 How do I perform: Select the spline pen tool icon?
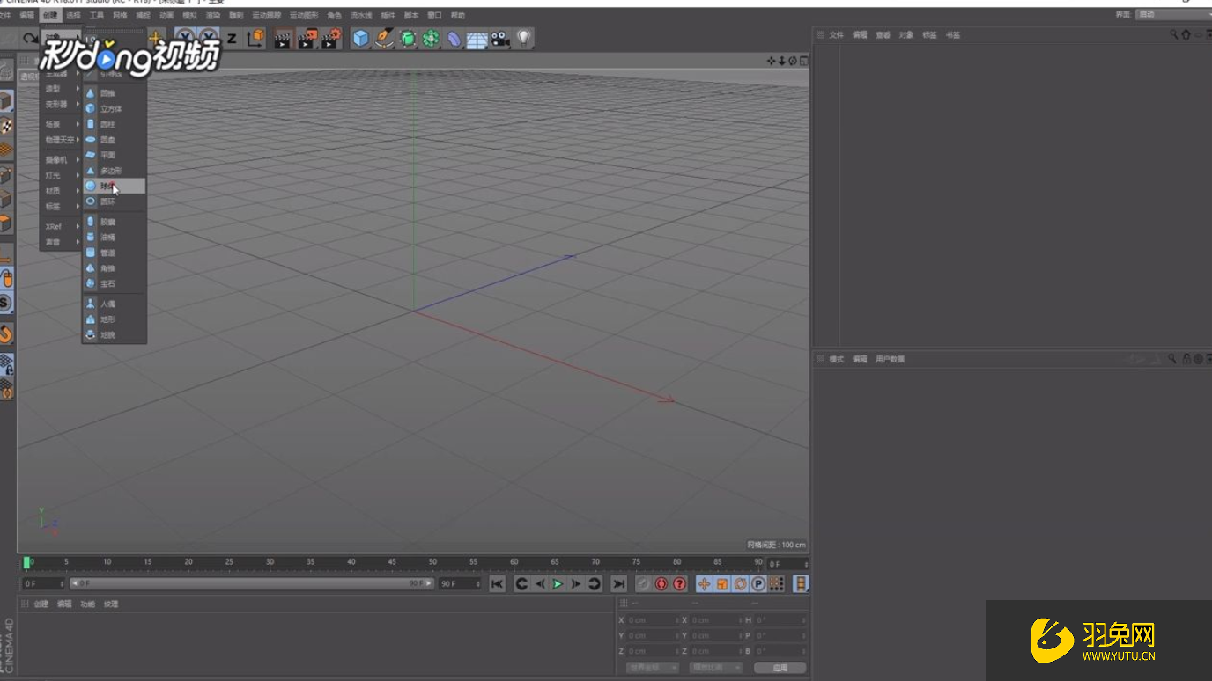384,38
